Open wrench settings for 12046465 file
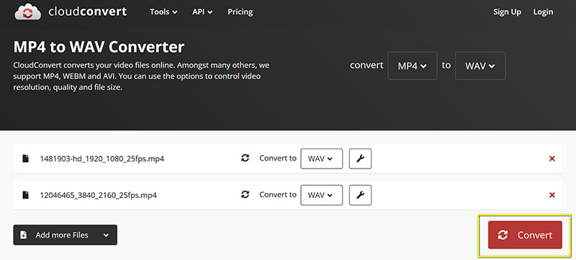 click(360, 195)
